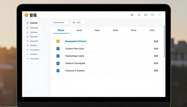The image size is (187, 107).
Task: Open the item title in the $00 row
Action: point(75,49)
